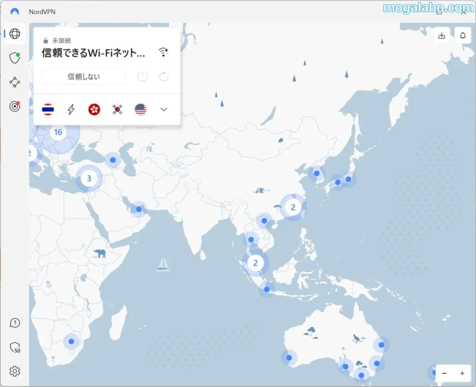Click the shield icon labeled 50

(15, 348)
